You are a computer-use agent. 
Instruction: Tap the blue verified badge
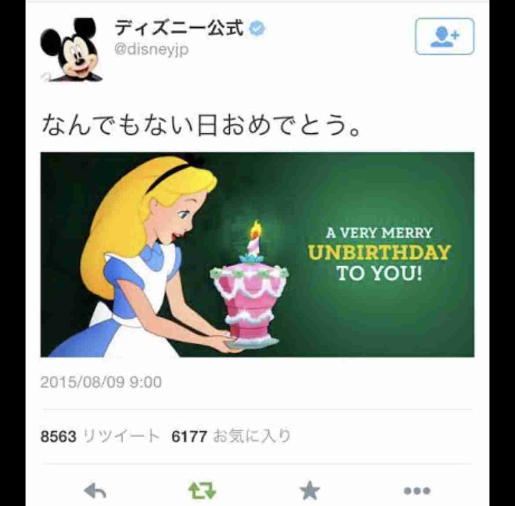point(257,29)
